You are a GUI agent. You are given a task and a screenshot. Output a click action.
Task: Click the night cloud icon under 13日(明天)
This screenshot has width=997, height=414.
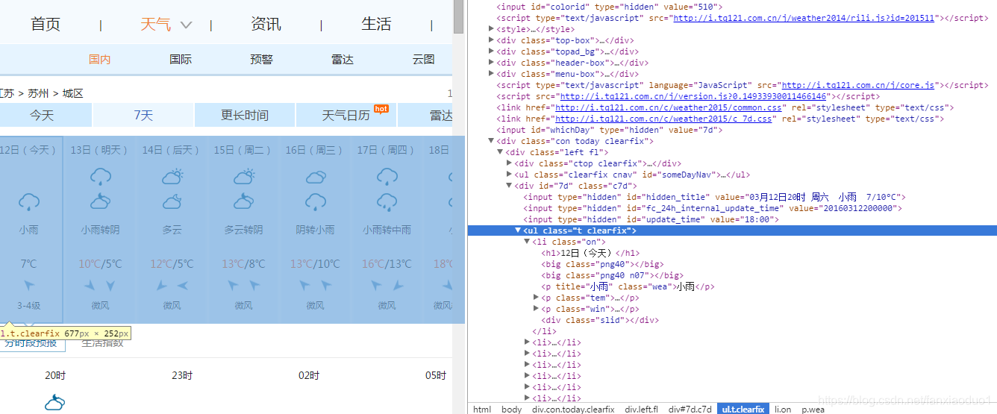[101, 201]
